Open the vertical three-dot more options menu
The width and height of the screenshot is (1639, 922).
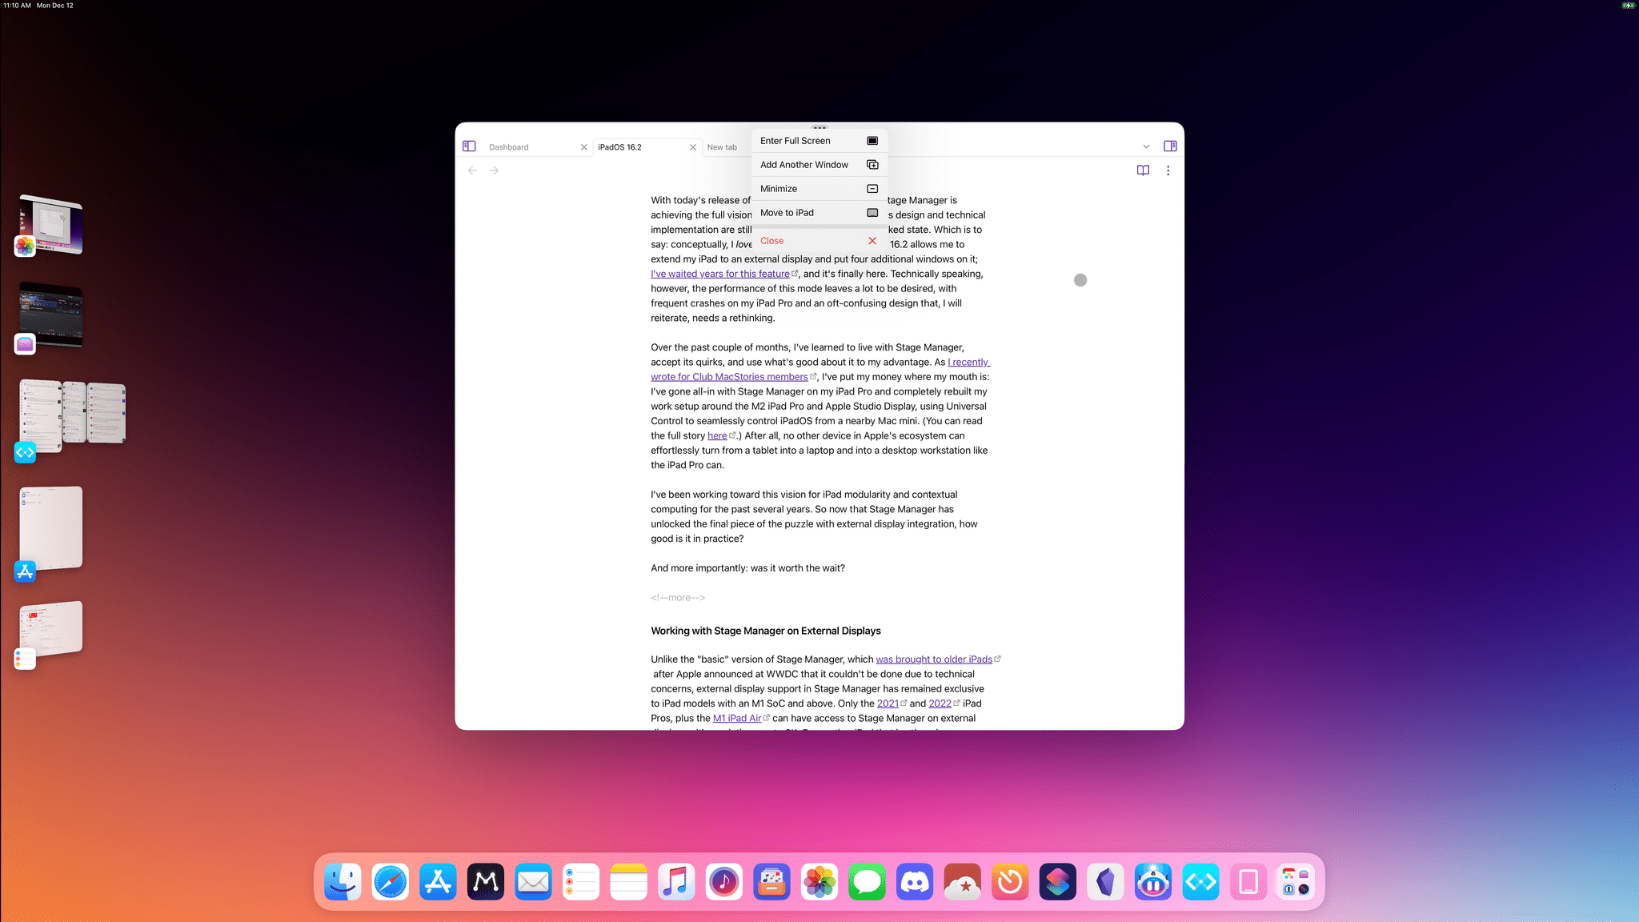[x=1168, y=170]
